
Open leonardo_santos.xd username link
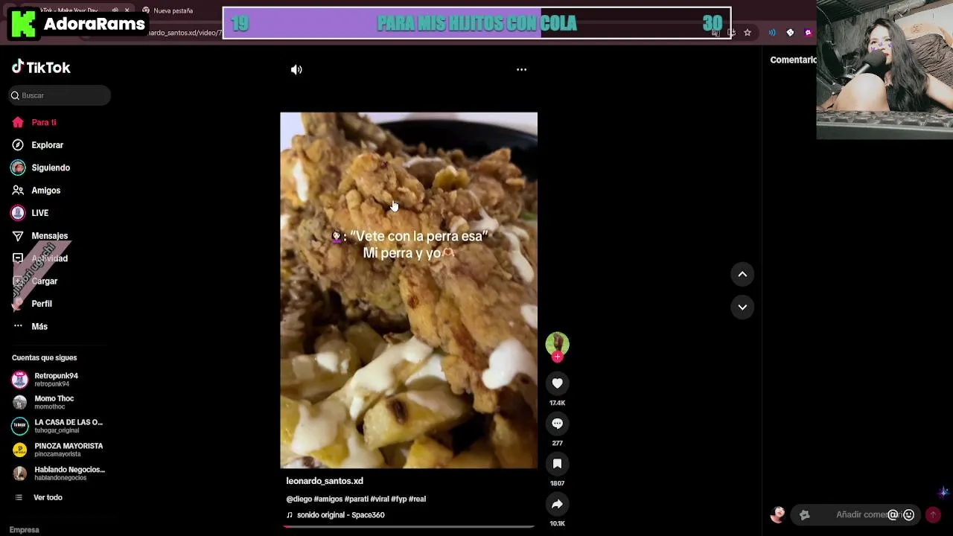point(325,481)
